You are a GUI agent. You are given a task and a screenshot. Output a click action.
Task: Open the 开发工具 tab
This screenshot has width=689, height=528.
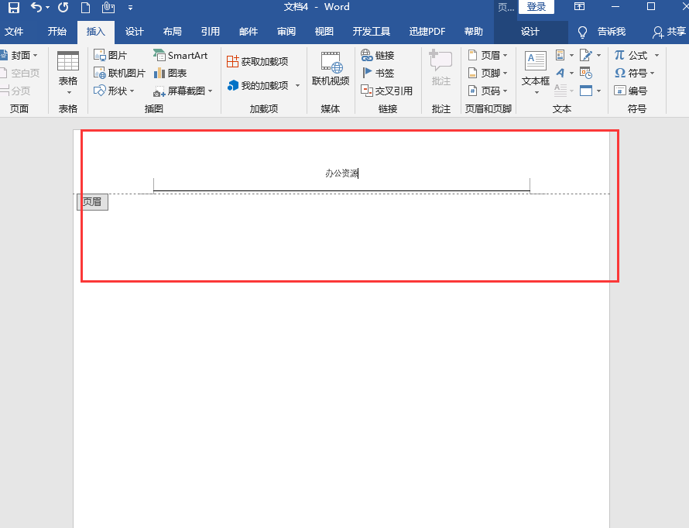[372, 32]
